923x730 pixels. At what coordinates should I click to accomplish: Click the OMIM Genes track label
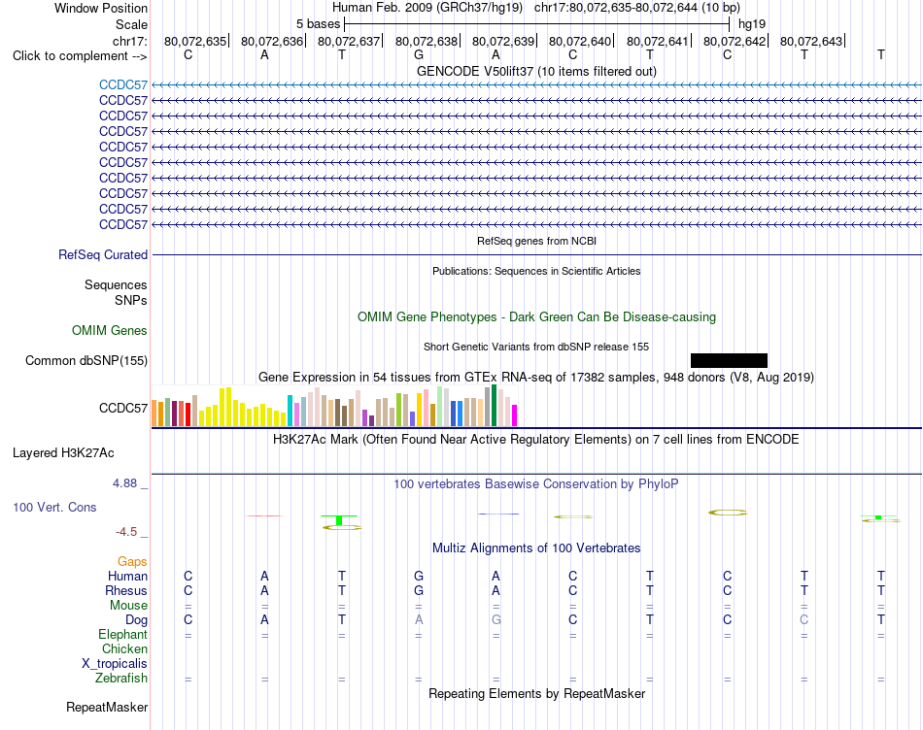(x=110, y=331)
